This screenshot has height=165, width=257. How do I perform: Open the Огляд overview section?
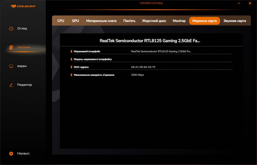point(22,29)
